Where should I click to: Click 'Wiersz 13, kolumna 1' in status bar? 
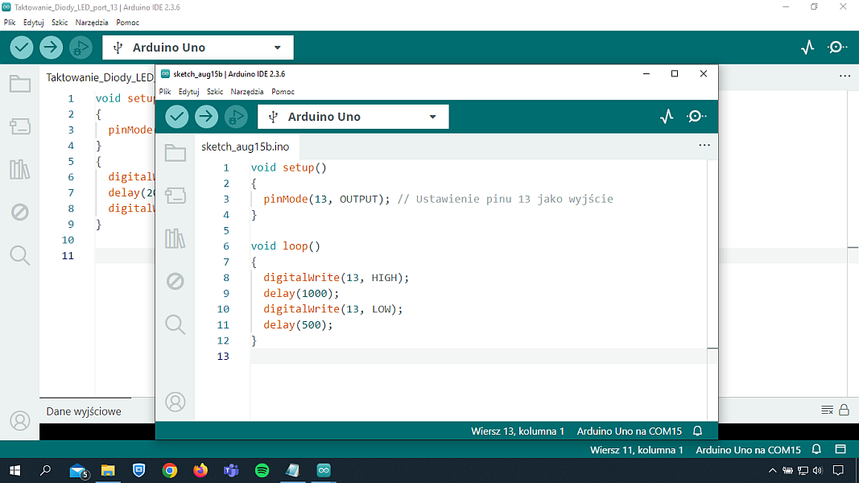tap(517, 431)
